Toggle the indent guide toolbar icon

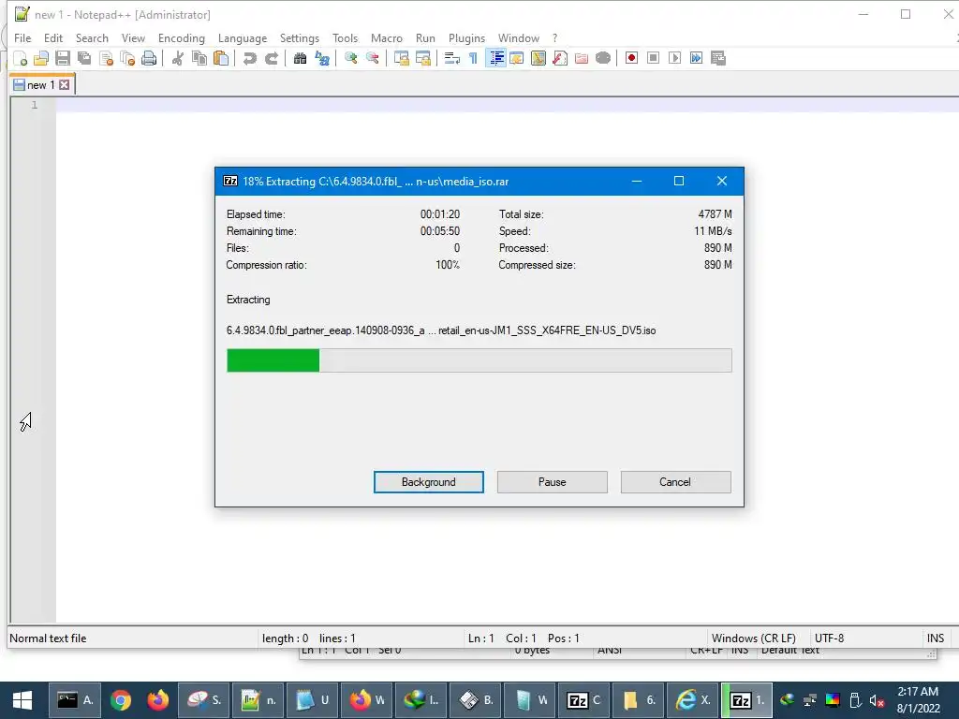(x=496, y=58)
